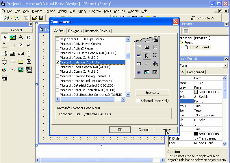Image resolution: width=230 pixels, height=163 pixels.
Task: Toggle Folders icon in Project panel
Action: click(x=186, y=31)
